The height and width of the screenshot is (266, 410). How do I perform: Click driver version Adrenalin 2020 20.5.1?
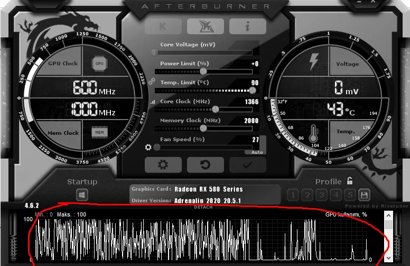coord(208,201)
